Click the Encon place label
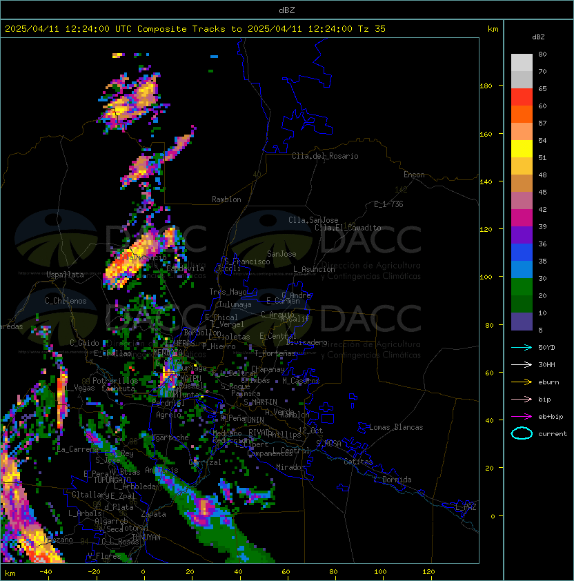The width and height of the screenshot is (574, 581). (414, 175)
